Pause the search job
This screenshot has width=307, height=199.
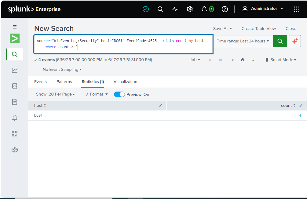pos(210,60)
